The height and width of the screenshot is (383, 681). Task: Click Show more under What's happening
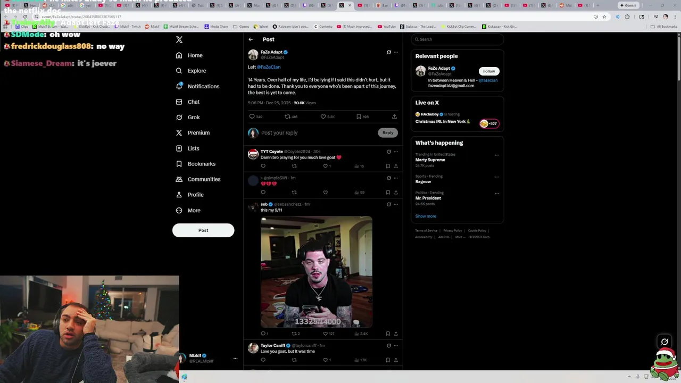point(426,217)
